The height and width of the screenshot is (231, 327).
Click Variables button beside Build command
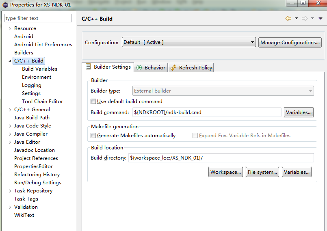[299, 112]
